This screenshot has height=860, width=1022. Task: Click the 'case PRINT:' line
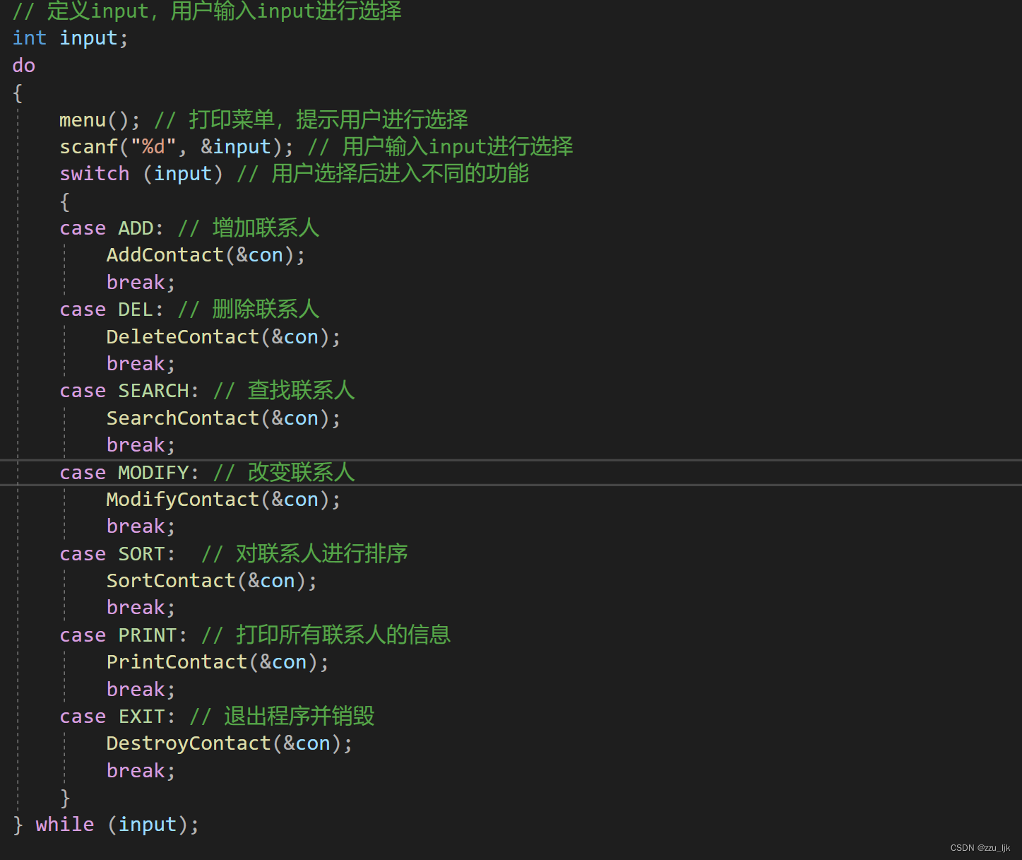click(124, 635)
